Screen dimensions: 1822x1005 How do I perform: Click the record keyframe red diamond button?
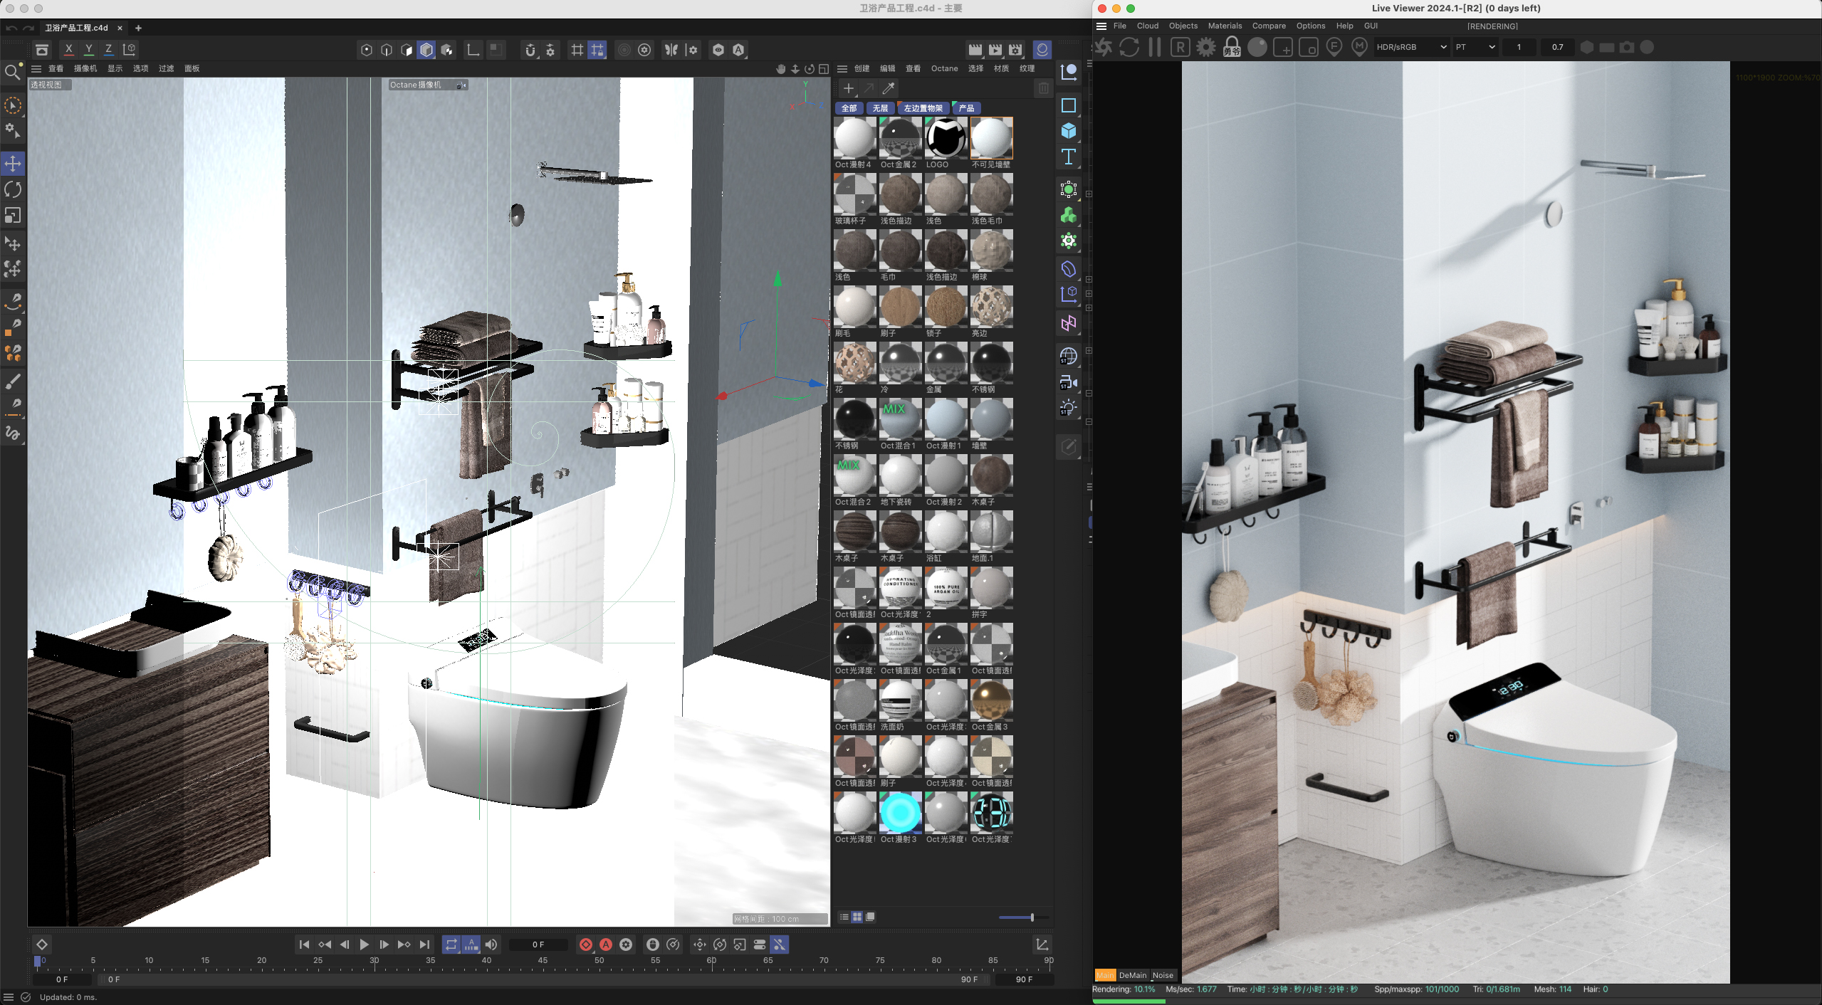coord(585,945)
